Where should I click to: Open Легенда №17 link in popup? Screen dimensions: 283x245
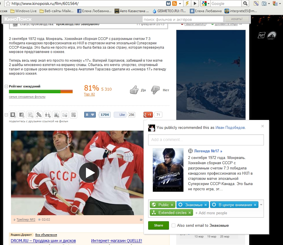[x=208, y=151]
